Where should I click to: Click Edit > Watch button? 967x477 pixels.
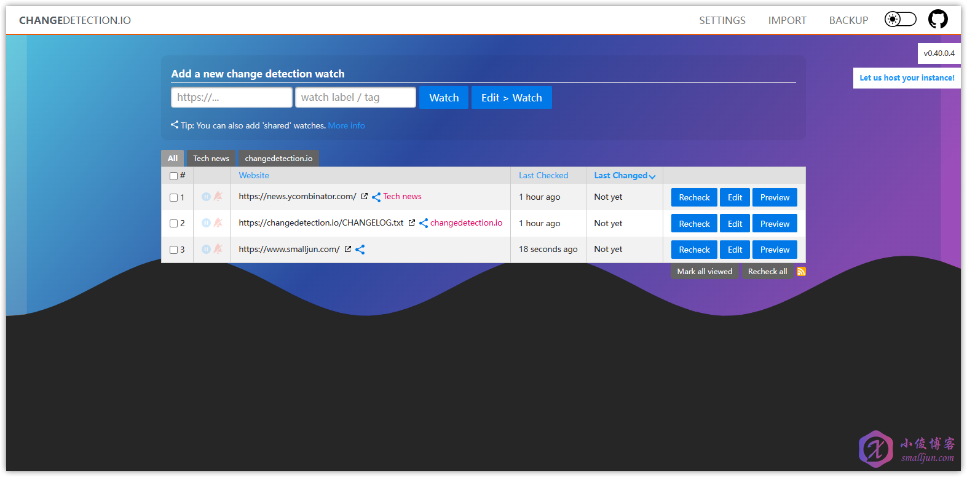511,98
